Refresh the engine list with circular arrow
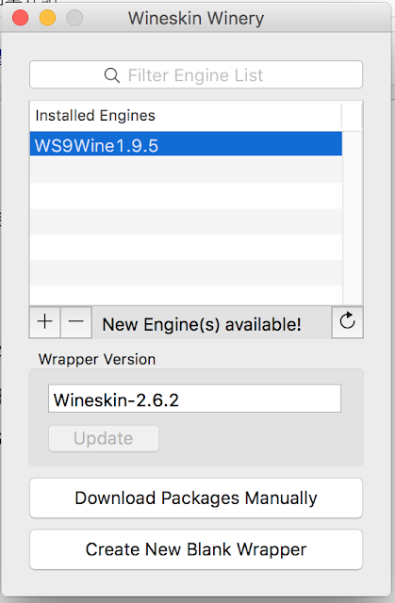The width and height of the screenshot is (395, 603). pos(347,322)
